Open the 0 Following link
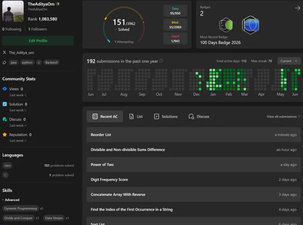The width and height of the screenshot is (303, 225). [x=12, y=29]
